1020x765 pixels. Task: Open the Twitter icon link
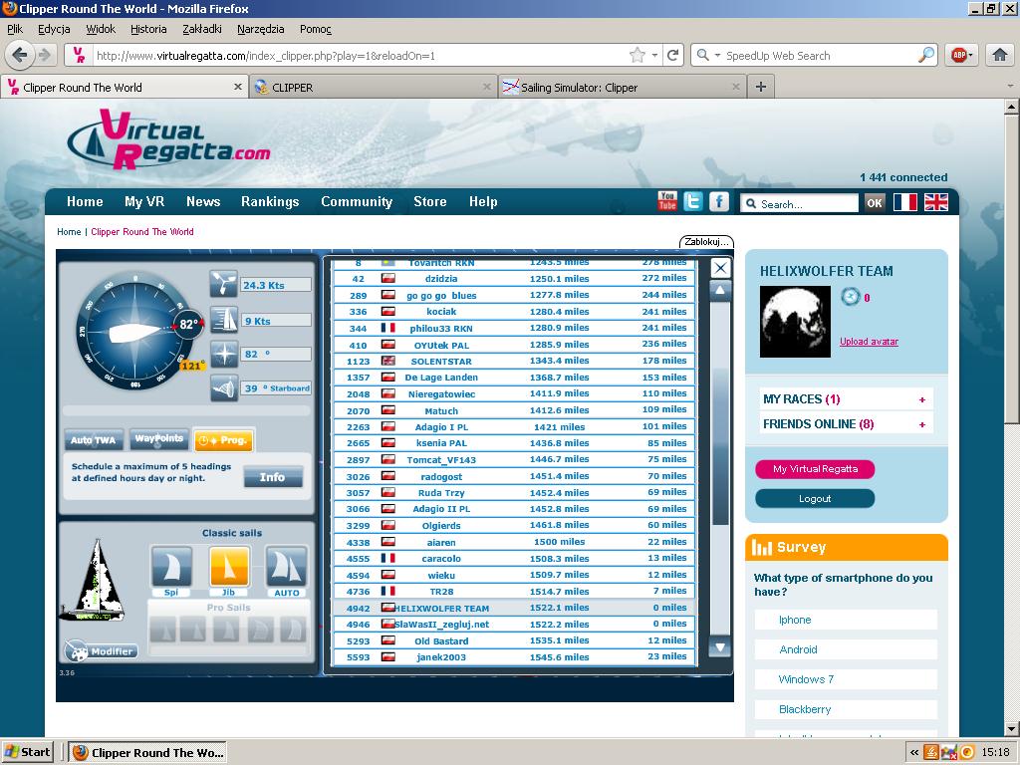click(x=692, y=201)
